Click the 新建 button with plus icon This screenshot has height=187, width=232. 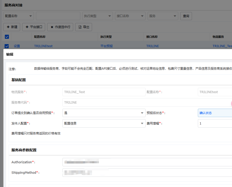tap(12, 27)
